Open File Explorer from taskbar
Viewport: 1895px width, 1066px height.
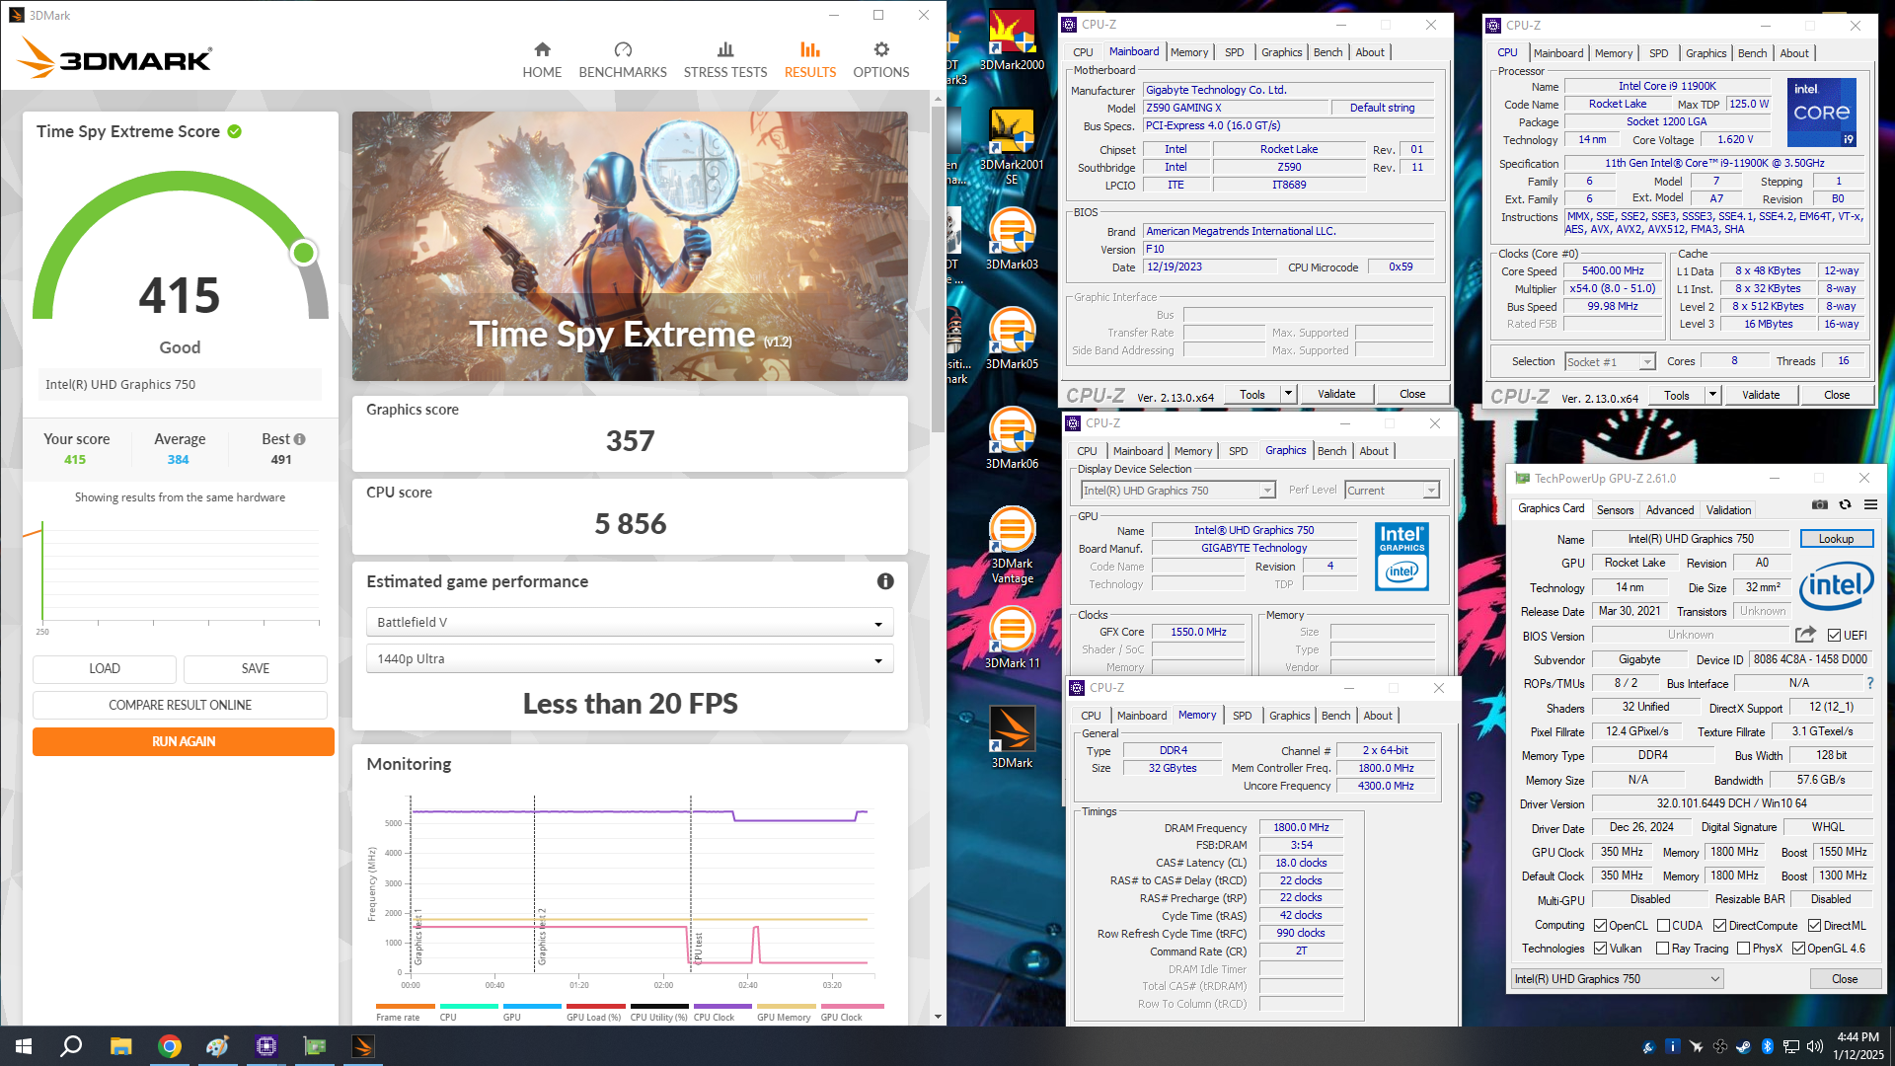click(120, 1046)
